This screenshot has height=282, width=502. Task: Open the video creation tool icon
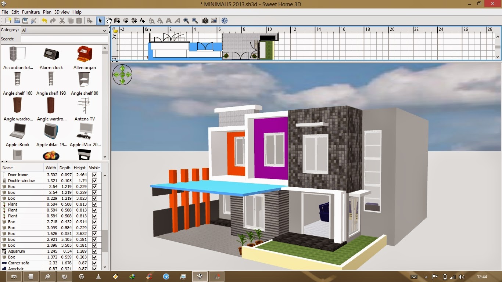(214, 21)
